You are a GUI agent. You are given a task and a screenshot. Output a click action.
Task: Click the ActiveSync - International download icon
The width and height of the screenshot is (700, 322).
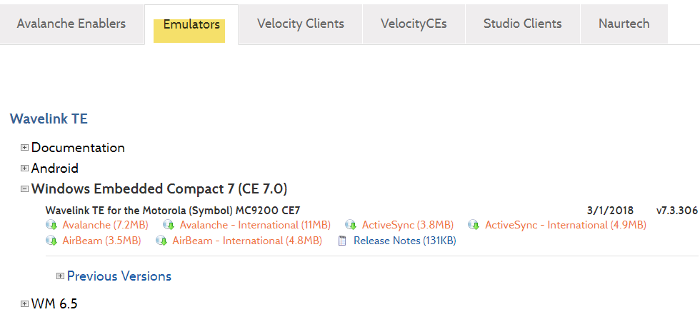(x=474, y=225)
